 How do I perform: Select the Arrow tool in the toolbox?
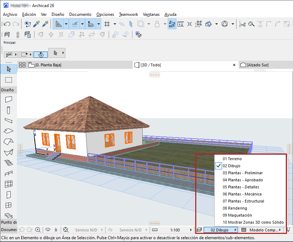click(x=9, y=69)
